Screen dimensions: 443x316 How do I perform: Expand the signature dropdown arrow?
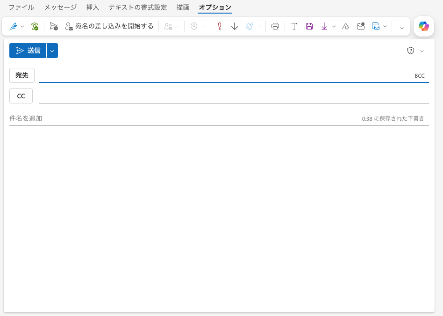click(22, 27)
